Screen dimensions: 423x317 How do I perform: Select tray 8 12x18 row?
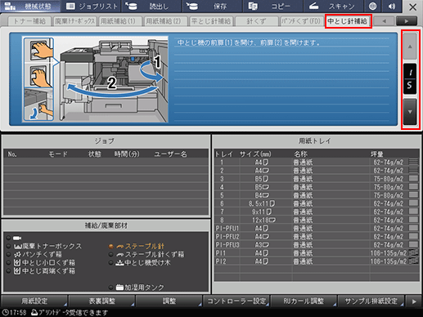pyautogui.click(x=317, y=220)
